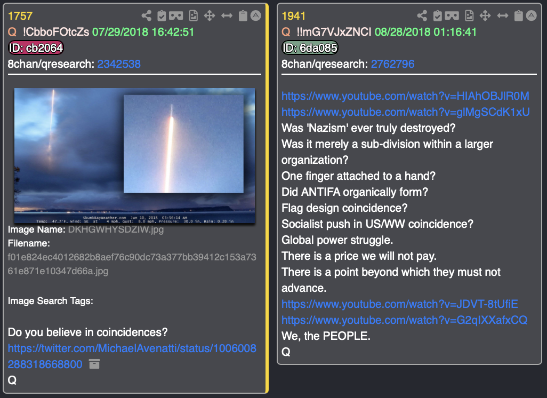
Task: Click clipboard-check icon on post 1757
Action: click(x=162, y=15)
